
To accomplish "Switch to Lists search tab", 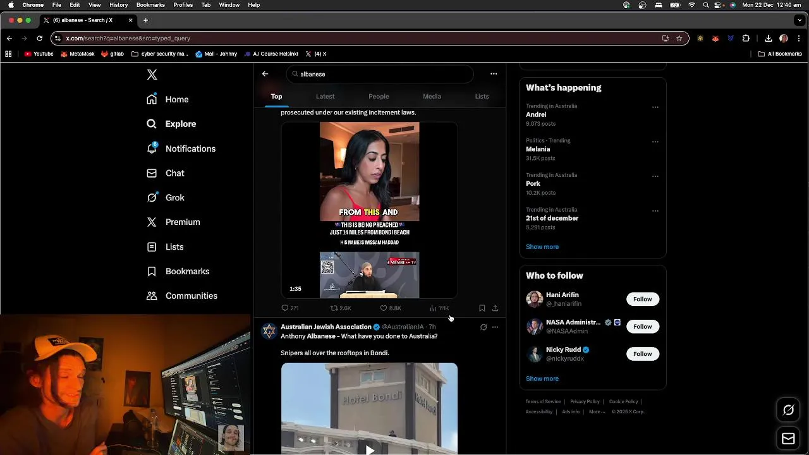I will (482, 97).
